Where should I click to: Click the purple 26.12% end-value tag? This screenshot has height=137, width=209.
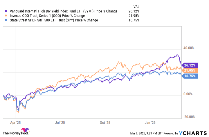pos(189,65)
